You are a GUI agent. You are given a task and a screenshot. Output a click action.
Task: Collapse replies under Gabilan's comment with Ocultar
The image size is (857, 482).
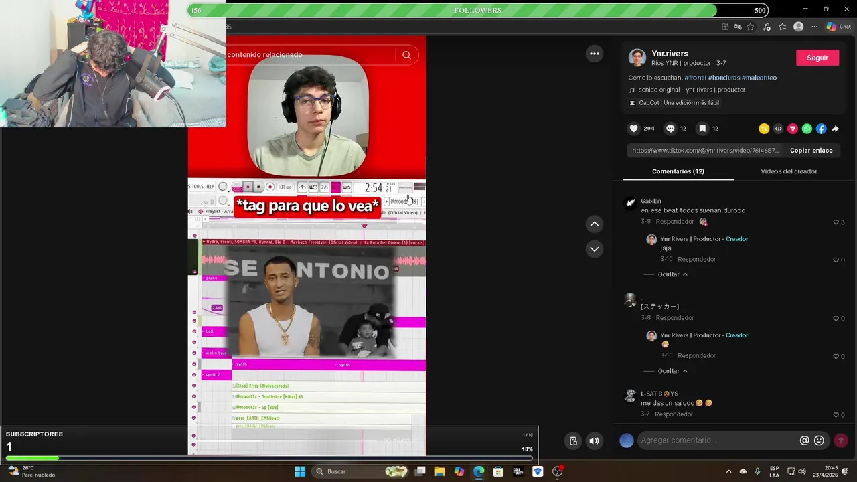(673, 274)
